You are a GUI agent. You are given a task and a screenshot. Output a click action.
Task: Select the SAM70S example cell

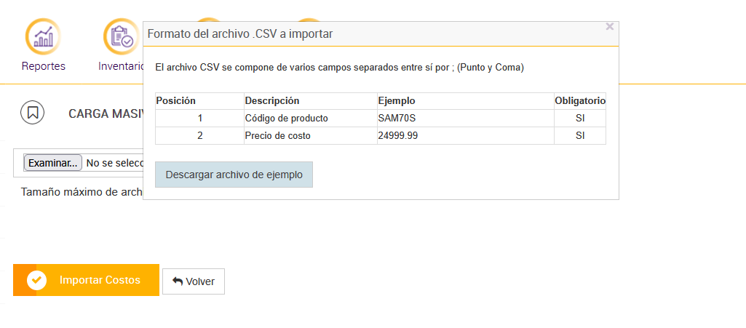pyautogui.click(x=397, y=119)
